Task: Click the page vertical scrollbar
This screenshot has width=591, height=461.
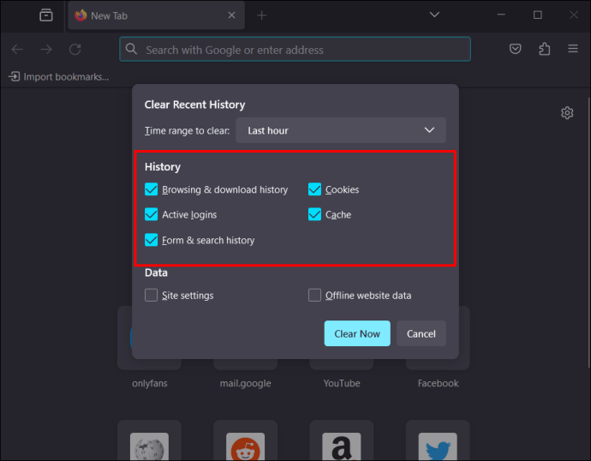Action: (x=588, y=232)
